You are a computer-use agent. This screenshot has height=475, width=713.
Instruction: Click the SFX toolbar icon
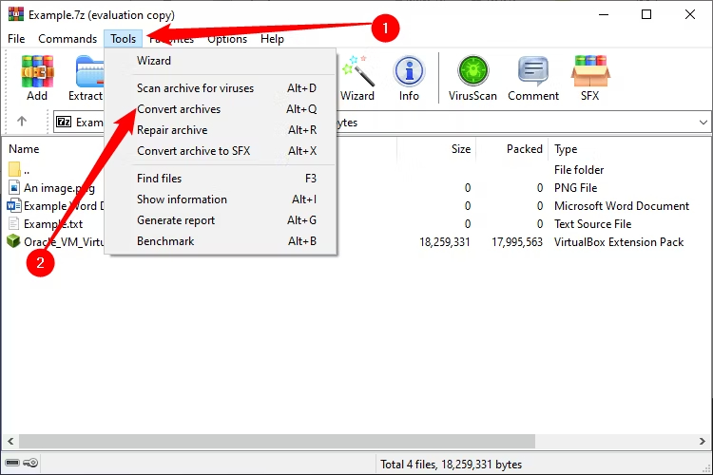point(589,77)
